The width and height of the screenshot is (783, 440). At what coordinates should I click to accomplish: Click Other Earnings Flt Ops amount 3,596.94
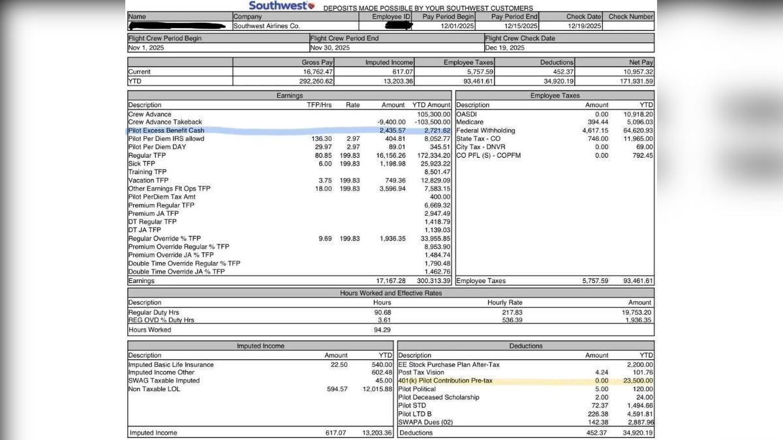tap(393, 188)
